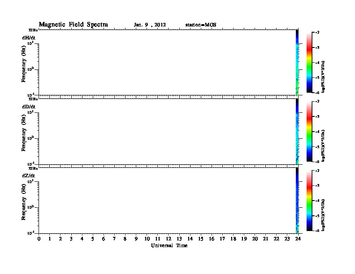Click the "station=MOS" label
This screenshot has width=355, height=274.
tap(201, 25)
